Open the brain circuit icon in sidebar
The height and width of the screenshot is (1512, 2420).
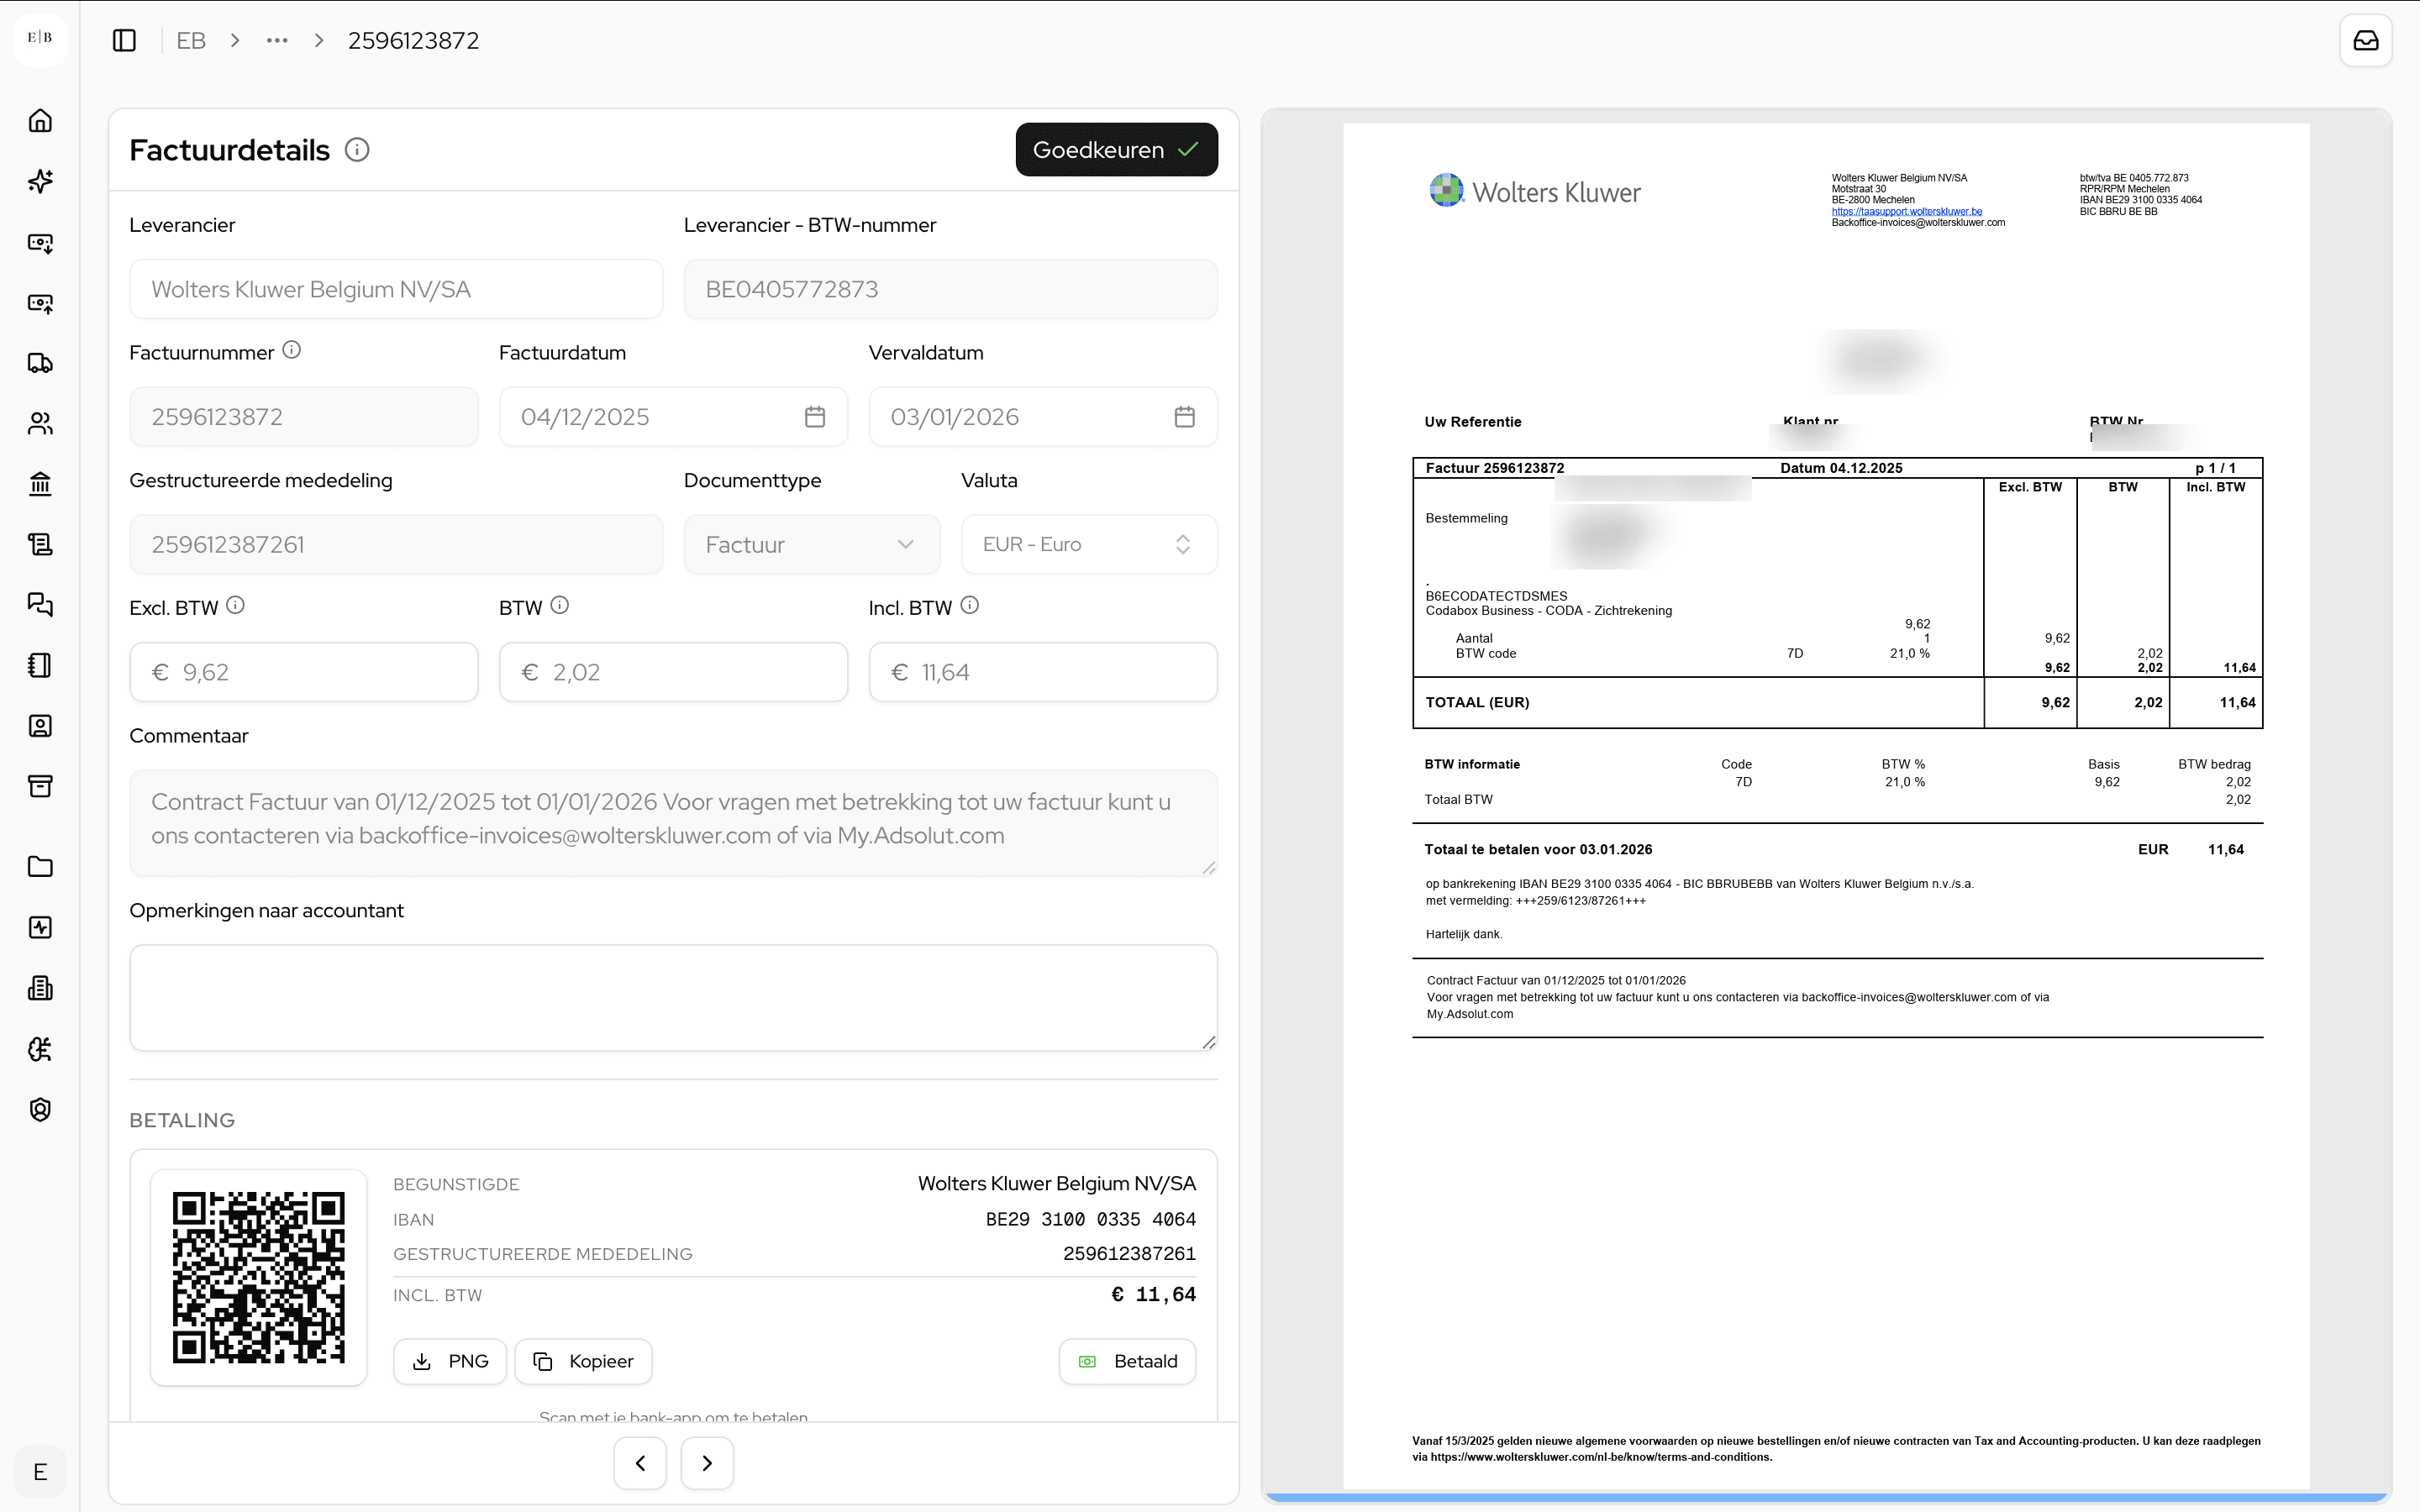pyautogui.click(x=40, y=1049)
